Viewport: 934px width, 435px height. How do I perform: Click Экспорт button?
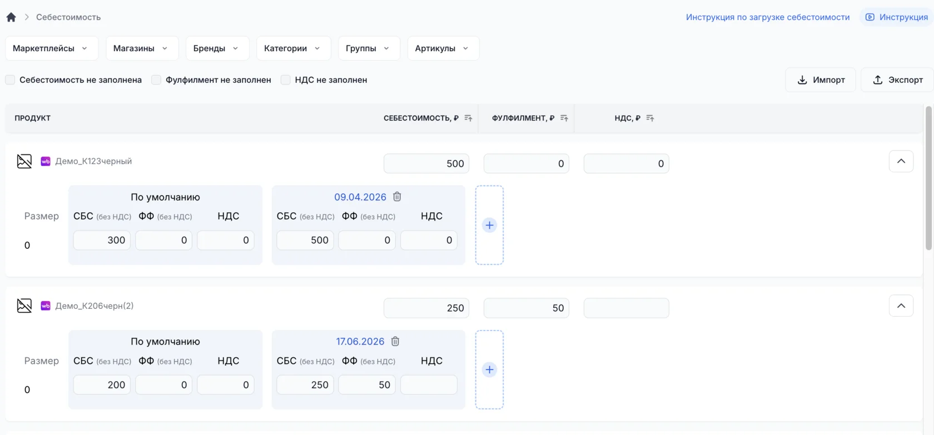tap(897, 80)
